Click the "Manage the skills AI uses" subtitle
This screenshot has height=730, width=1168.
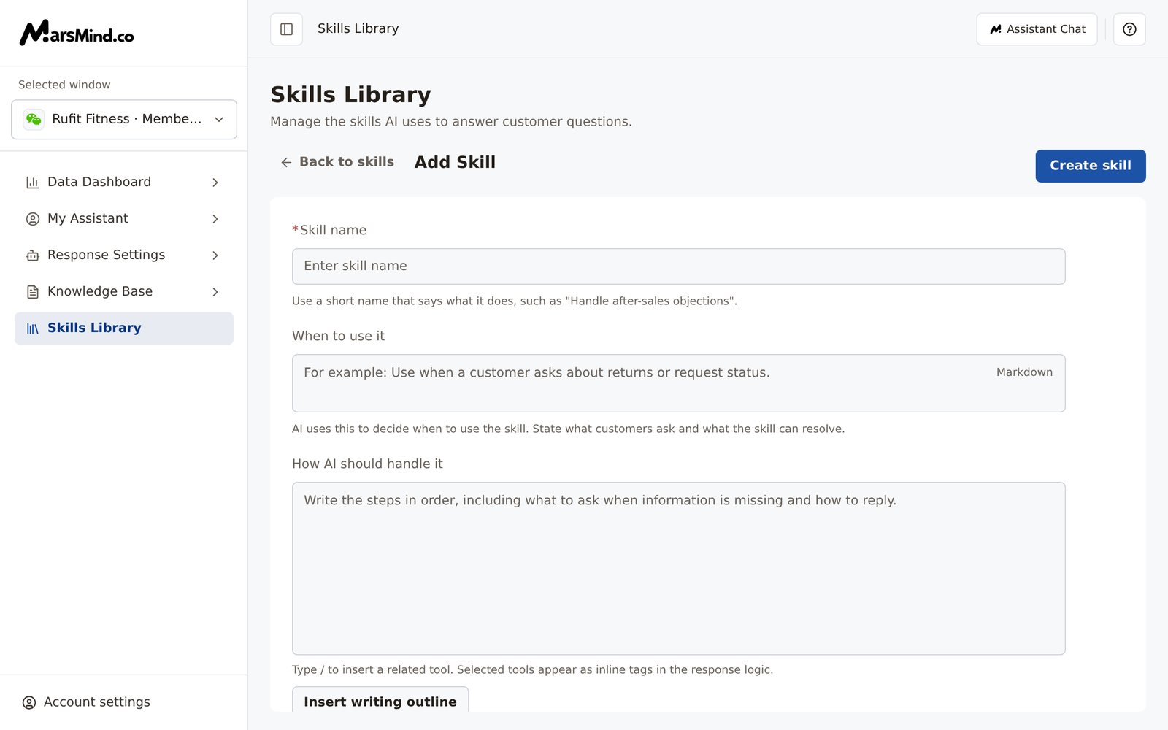coord(451,122)
